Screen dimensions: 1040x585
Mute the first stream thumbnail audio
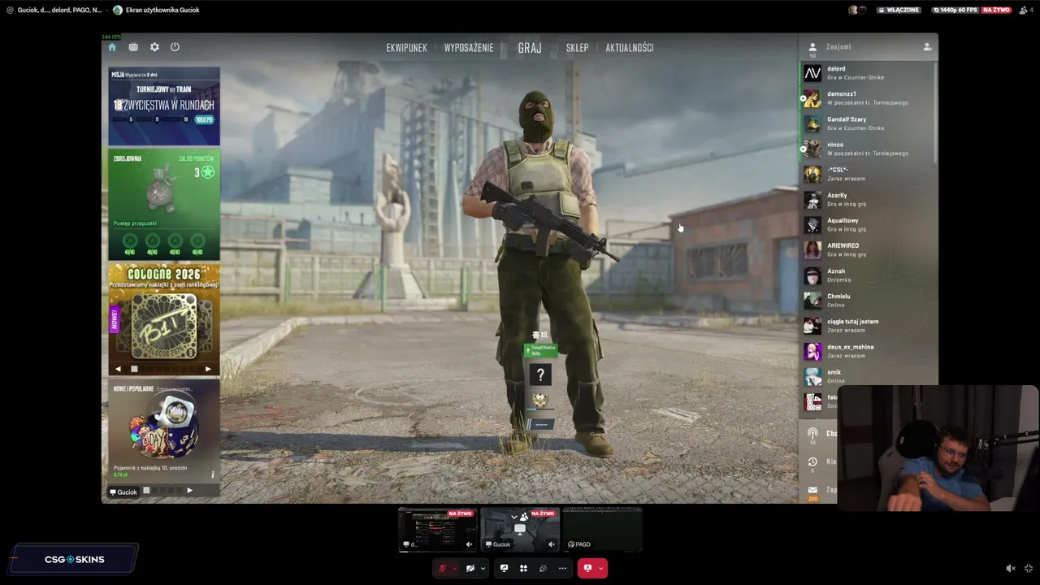[469, 544]
